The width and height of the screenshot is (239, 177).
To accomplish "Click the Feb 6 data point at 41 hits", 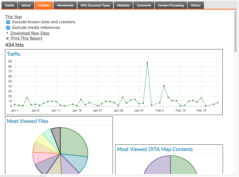I will [164, 86].
